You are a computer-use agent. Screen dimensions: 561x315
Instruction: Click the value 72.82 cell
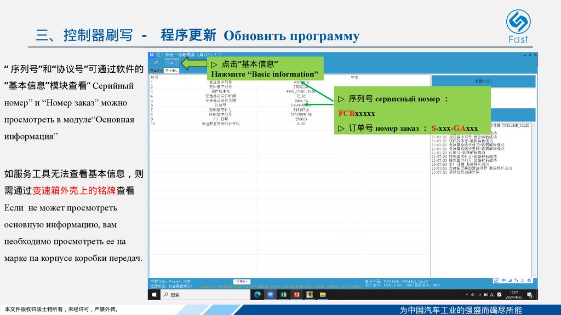tap(301, 96)
